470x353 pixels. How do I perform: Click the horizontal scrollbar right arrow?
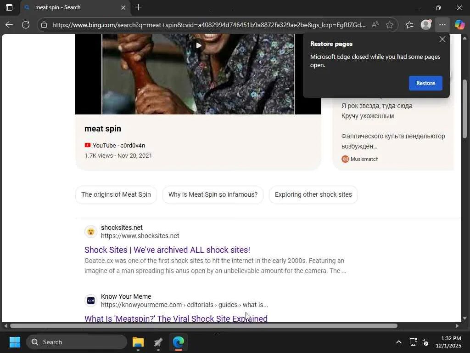pyautogui.click(x=457, y=326)
